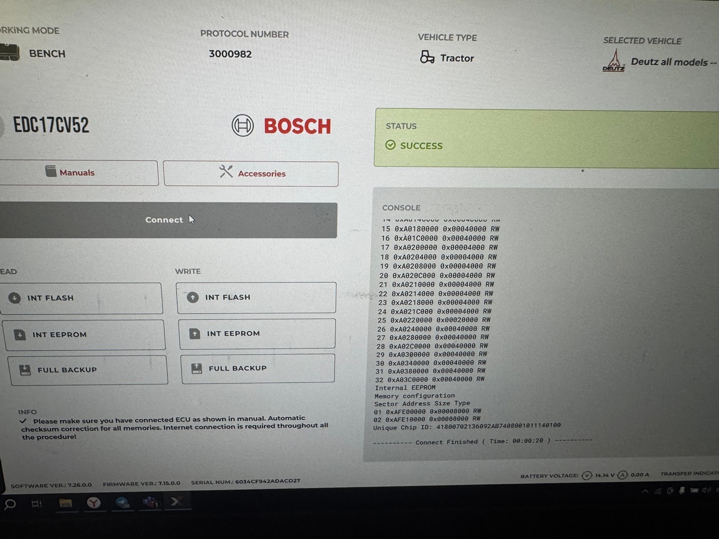Click console line 'Unique Chip ID'

pos(467,427)
